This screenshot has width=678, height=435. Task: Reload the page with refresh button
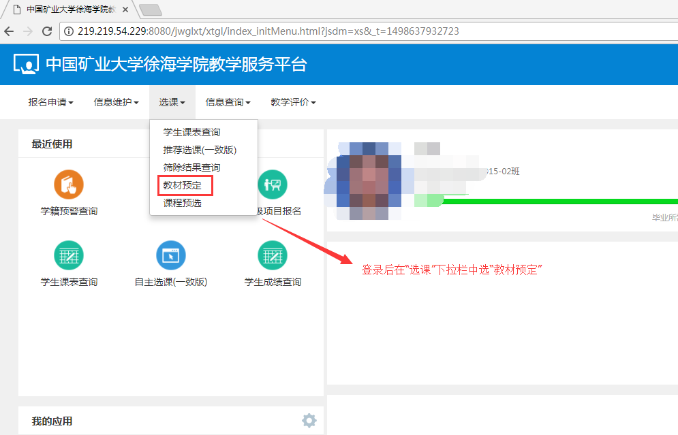(47, 31)
